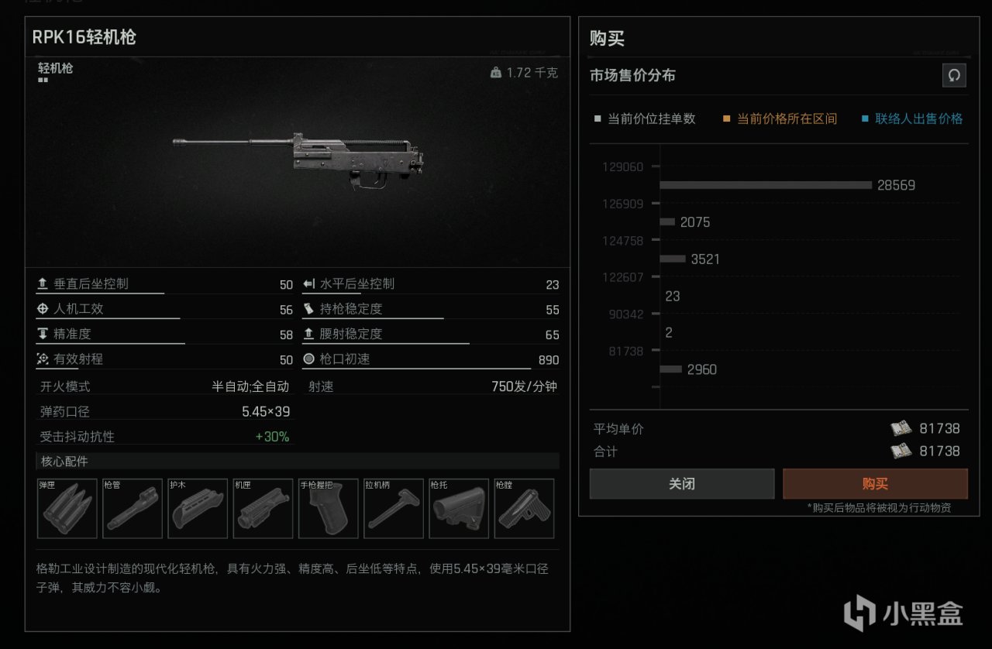This screenshot has width=992, height=649.
Task: Select the 3521 listings price bar
Action: [673, 259]
